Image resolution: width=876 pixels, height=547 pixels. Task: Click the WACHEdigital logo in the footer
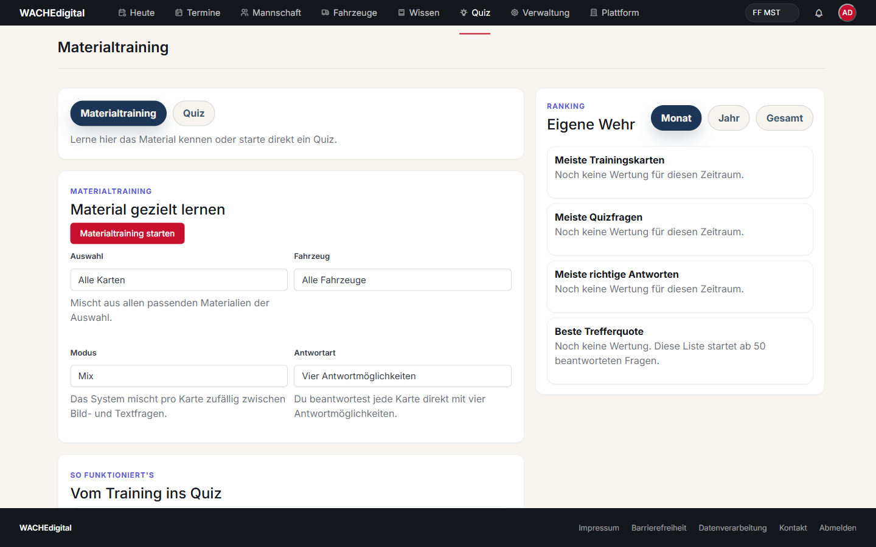(46, 528)
